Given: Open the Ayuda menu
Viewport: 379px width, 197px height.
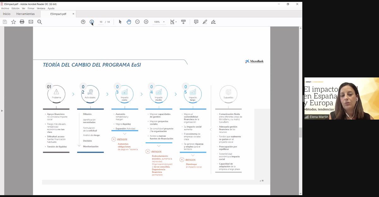Looking at the screenshot, I should 51,9.
